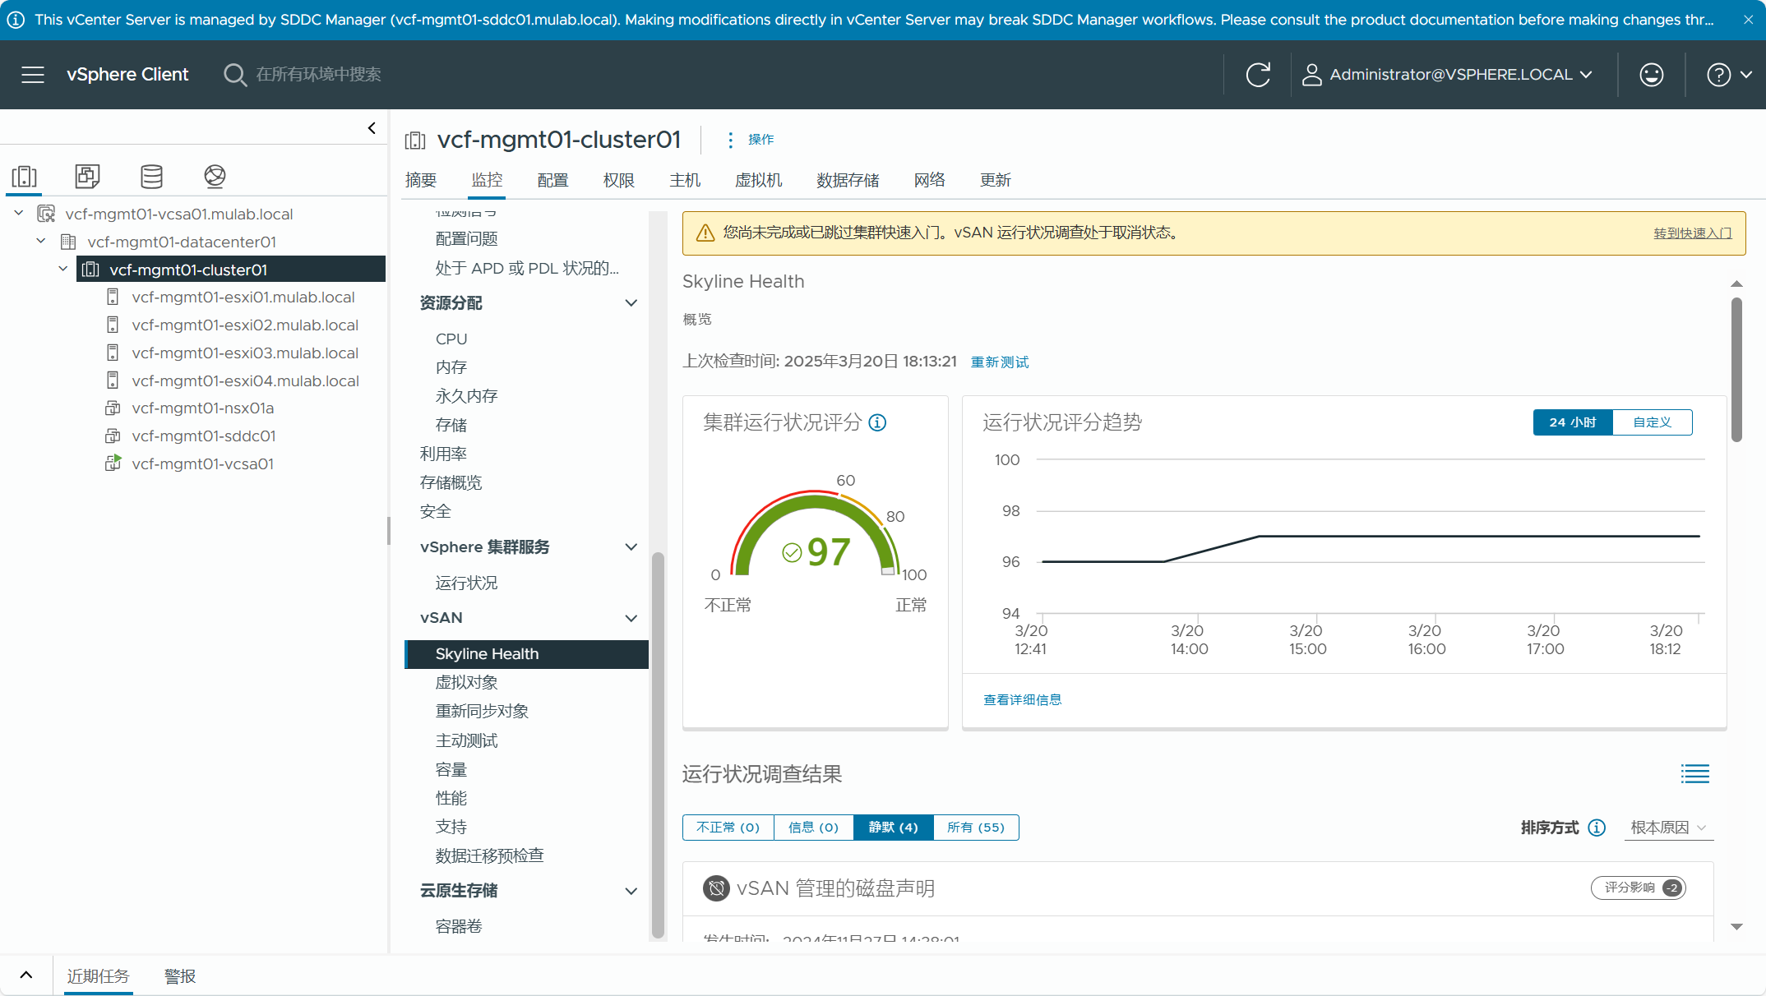Click the search magnifier icon
Image resolution: width=1766 pixels, height=996 pixels.
tap(235, 75)
